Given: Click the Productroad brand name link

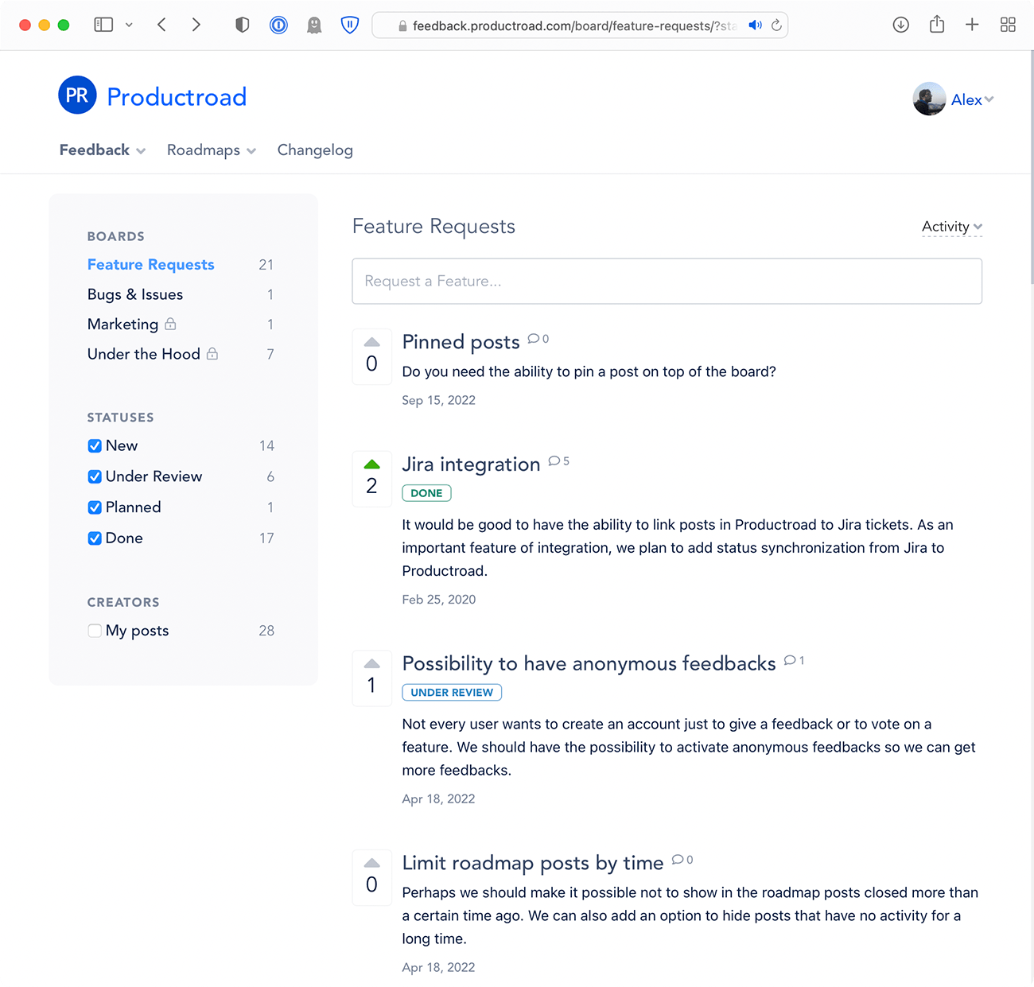Looking at the screenshot, I should (x=177, y=97).
